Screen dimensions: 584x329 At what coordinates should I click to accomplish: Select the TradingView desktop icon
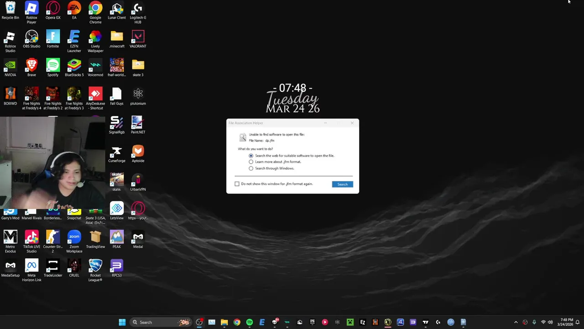pos(95,240)
